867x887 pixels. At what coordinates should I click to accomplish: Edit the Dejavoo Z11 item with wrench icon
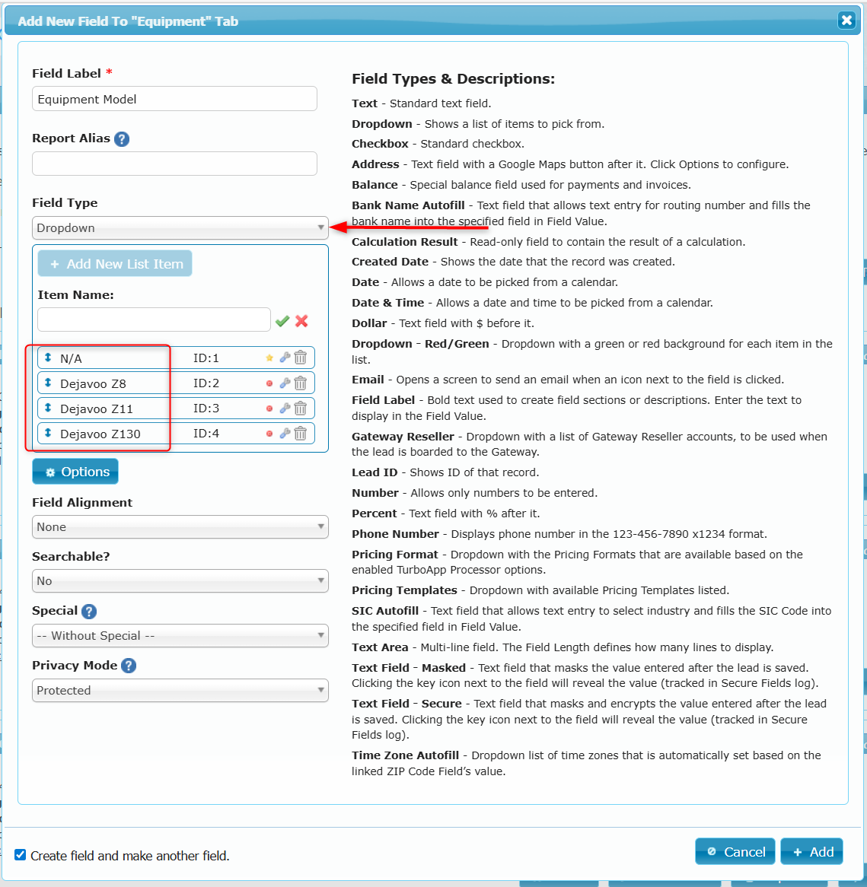[x=285, y=409]
